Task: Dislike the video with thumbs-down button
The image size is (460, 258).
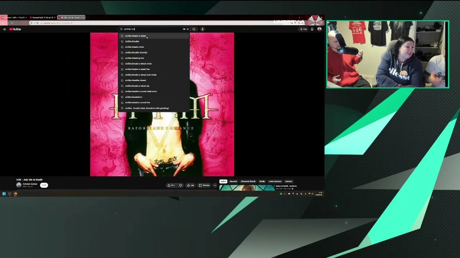Action: click(180, 185)
